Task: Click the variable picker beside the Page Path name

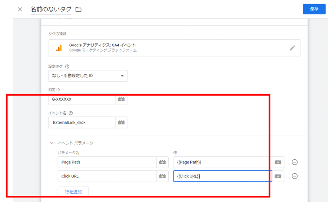Action: pos(162,162)
